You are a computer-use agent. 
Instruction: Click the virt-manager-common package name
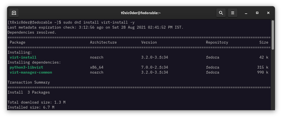31,72
